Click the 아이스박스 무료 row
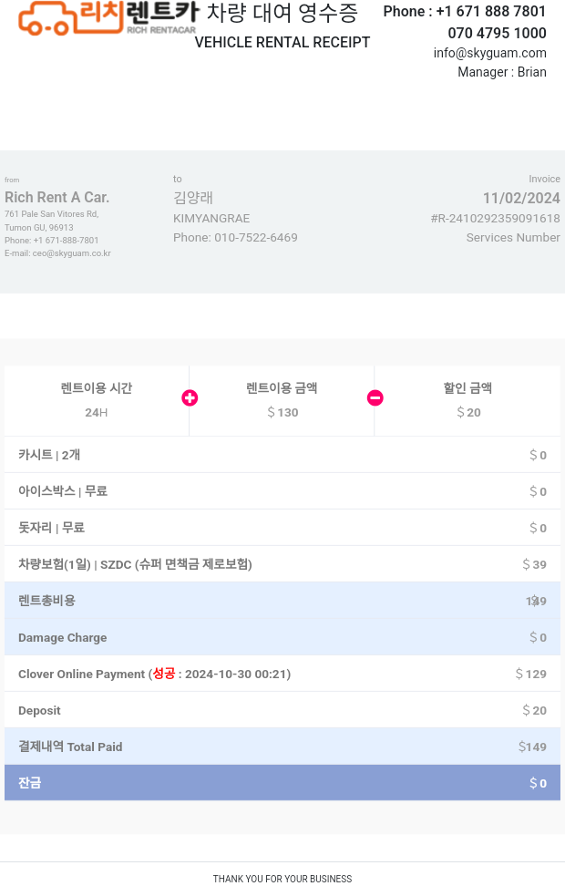 (282, 491)
